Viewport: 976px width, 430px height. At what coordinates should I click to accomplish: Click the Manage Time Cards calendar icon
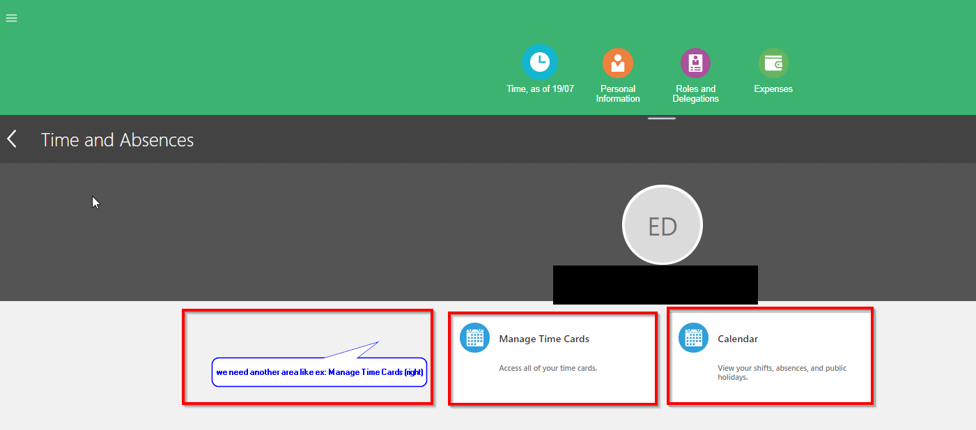[474, 337]
